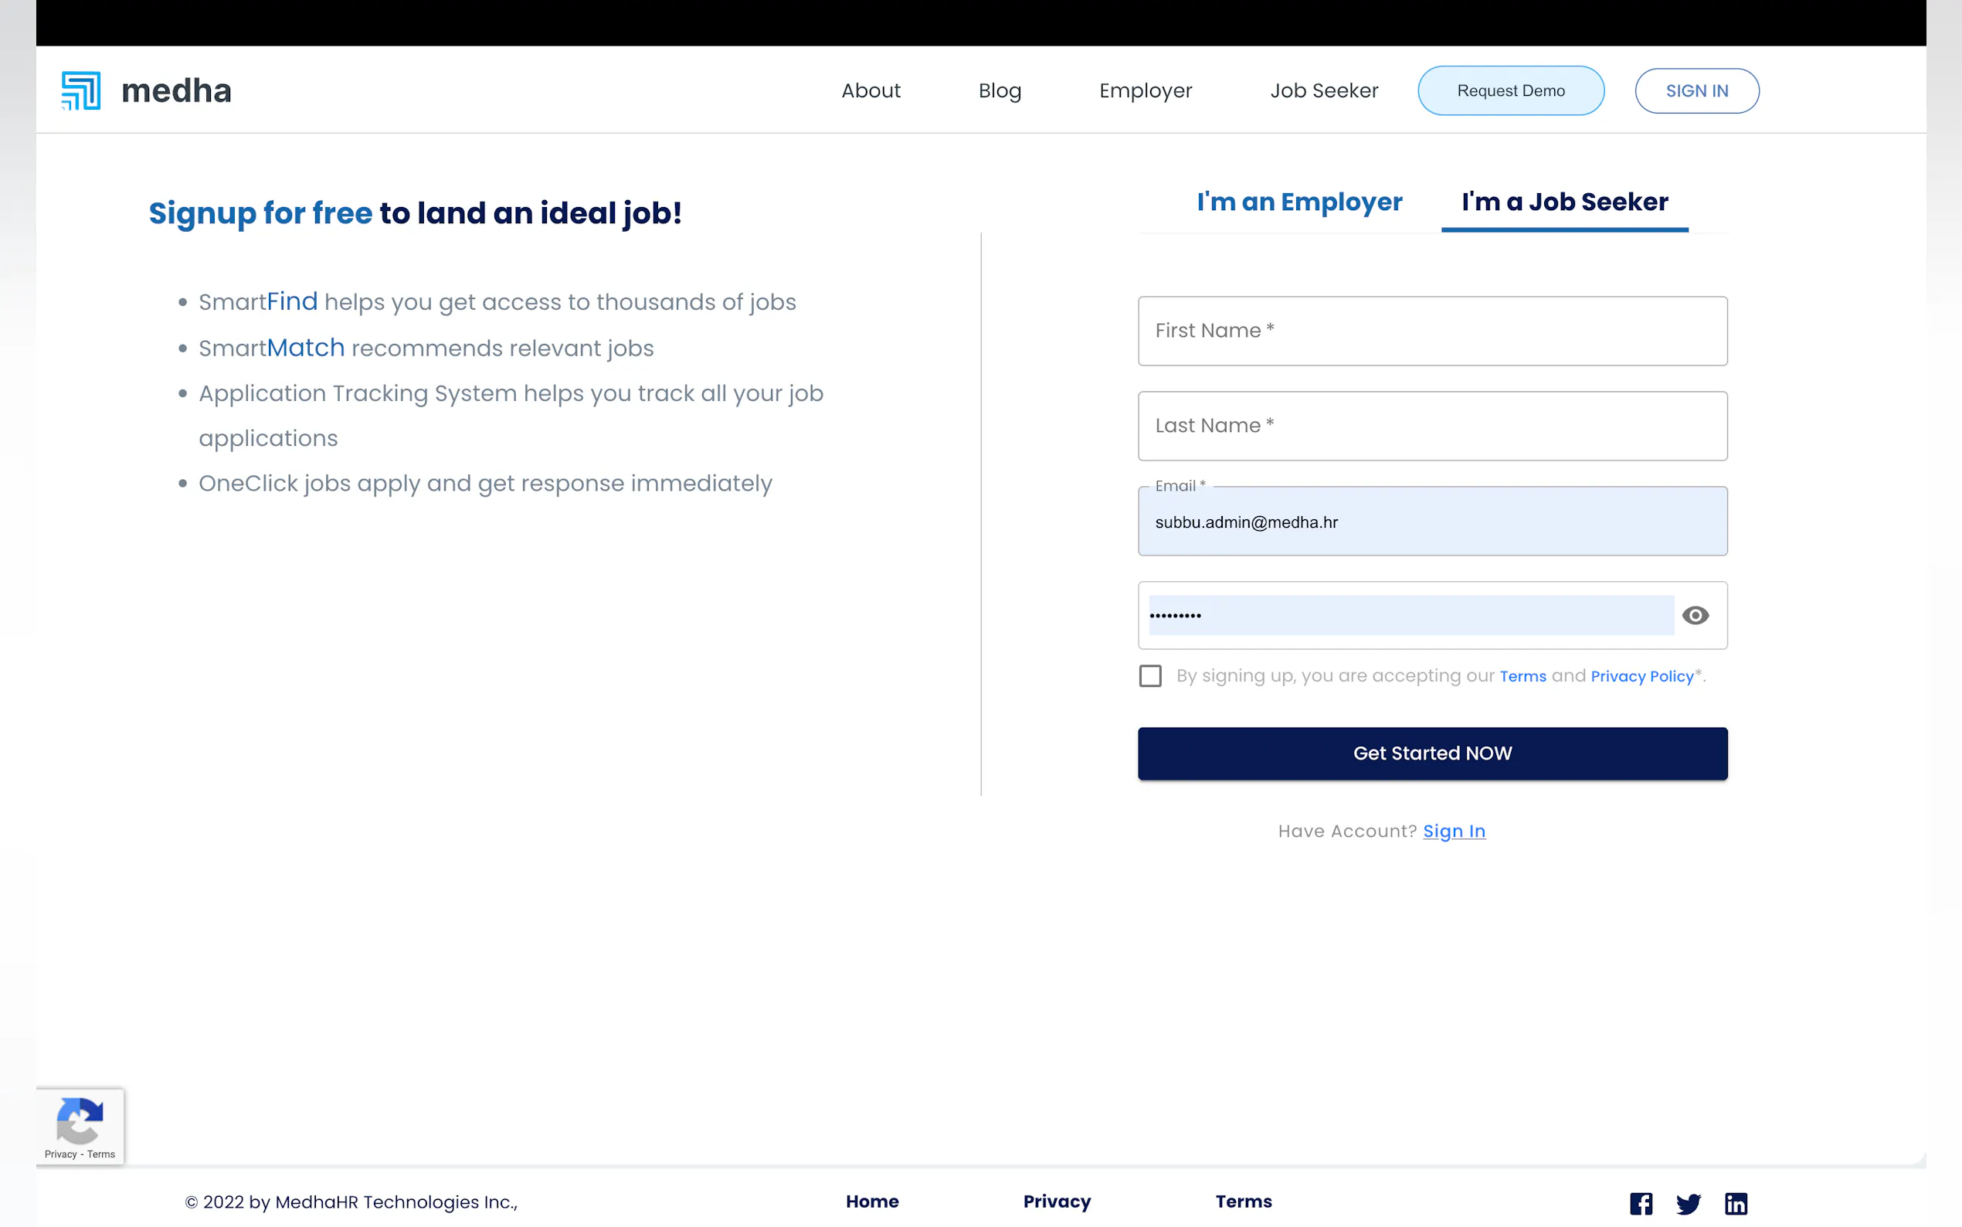This screenshot has width=1962, height=1227.
Task: Open the Twitter profile icon
Action: pos(1688,1202)
